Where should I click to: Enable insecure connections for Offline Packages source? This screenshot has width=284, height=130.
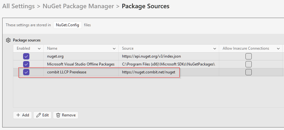(249, 64)
